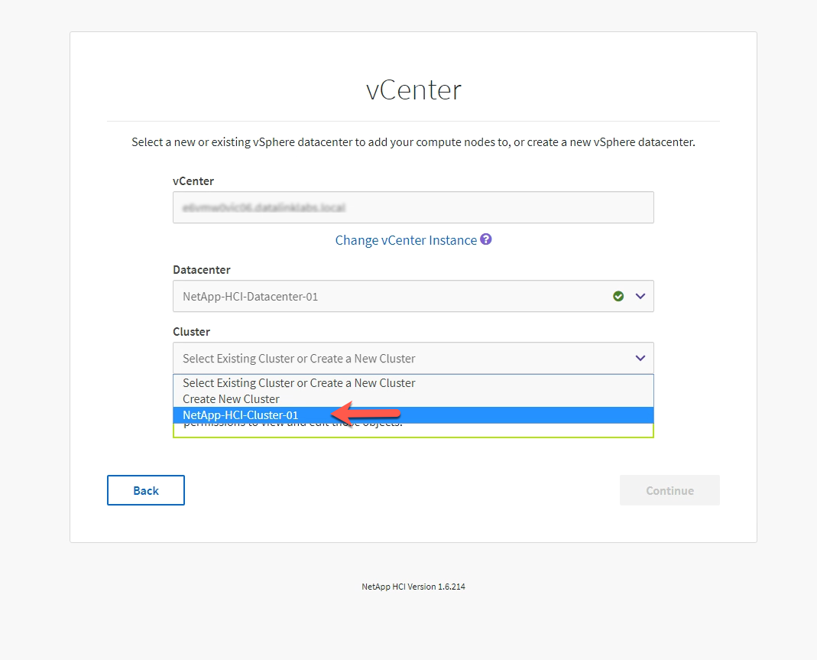Click the blurred vCenter hostname field
The width and height of the screenshot is (817, 660).
coord(413,207)
